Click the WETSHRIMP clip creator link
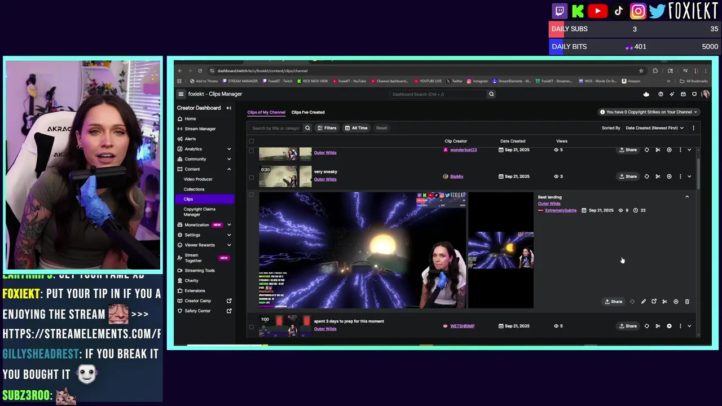This screenshot has width=722, height=406. pyautogui.click(x=462, y=326)
